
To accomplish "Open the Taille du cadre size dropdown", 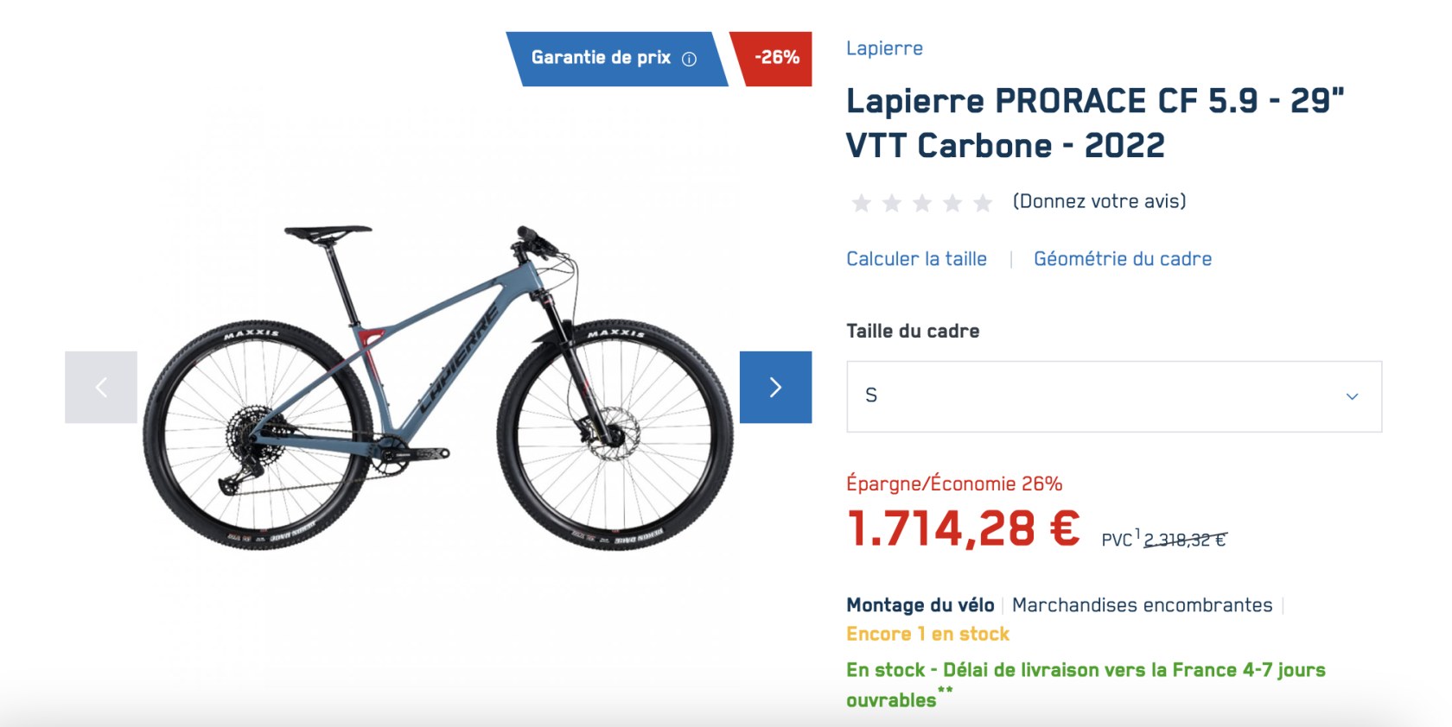I will coord(1114,396).
